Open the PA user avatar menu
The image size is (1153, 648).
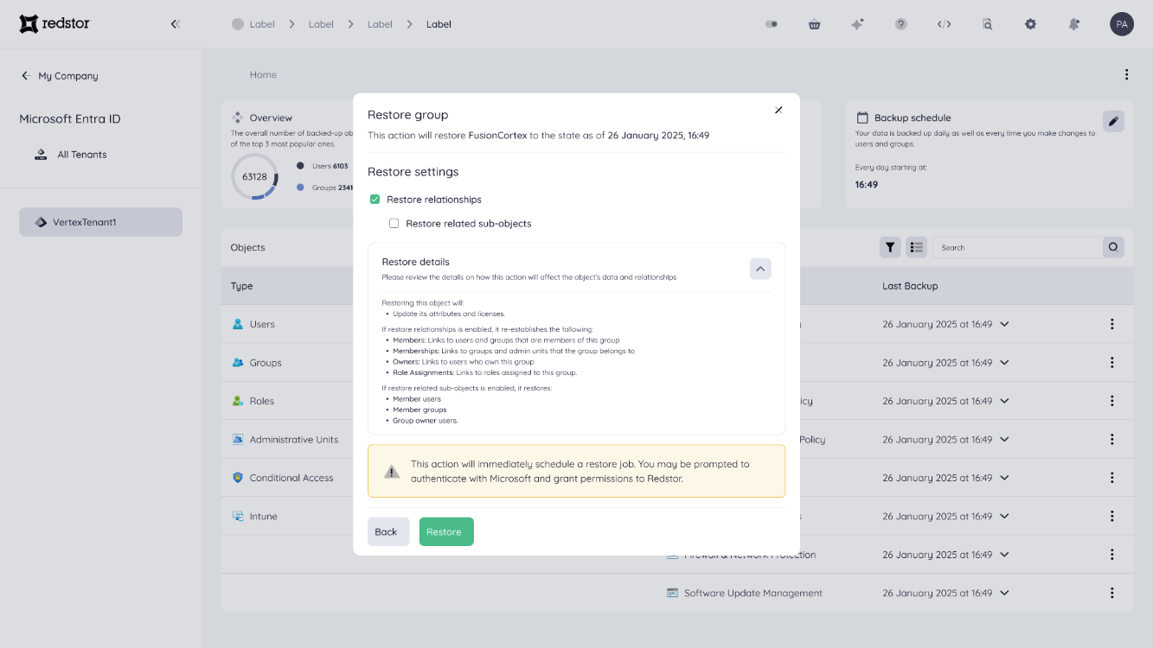[x=1122, y=24]
